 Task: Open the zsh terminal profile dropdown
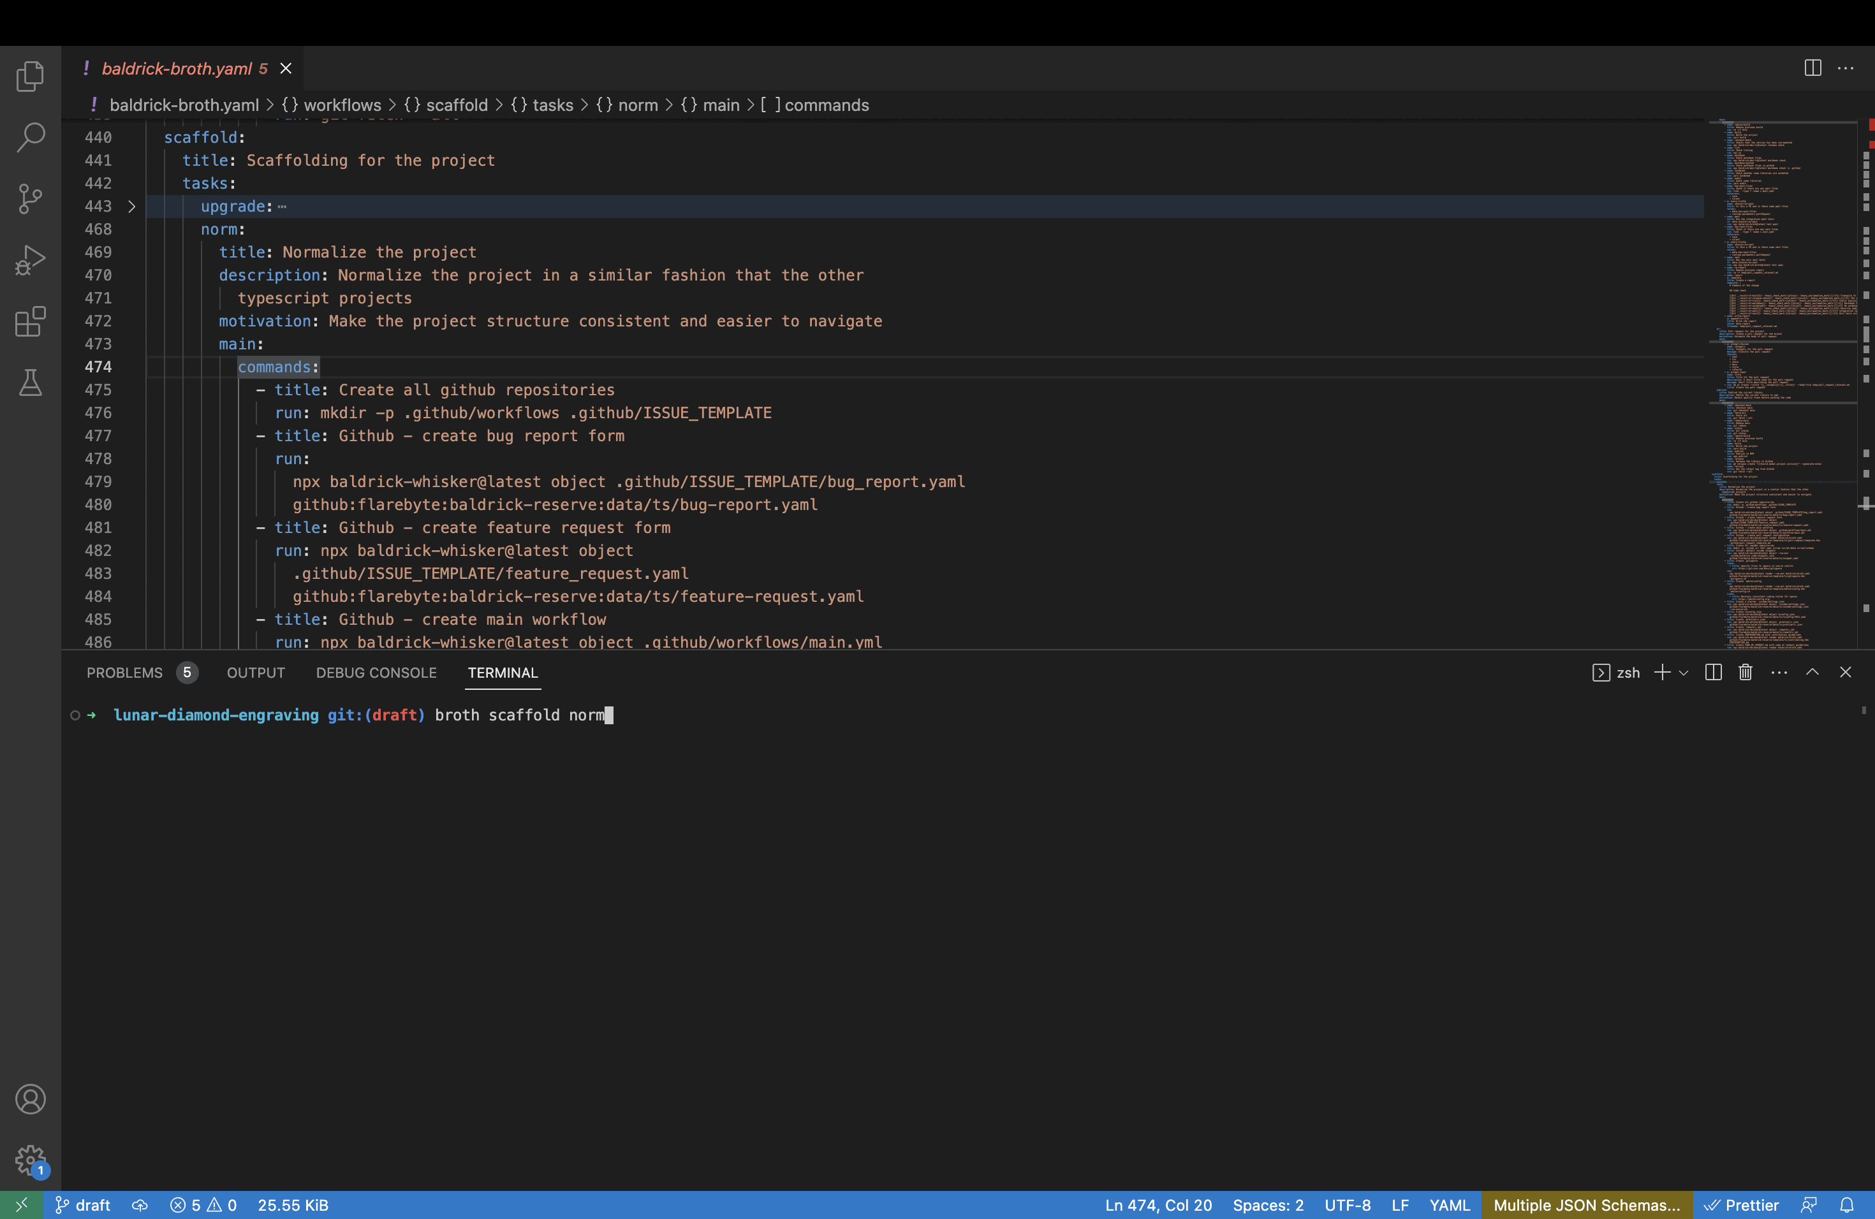pos(1683,673)
